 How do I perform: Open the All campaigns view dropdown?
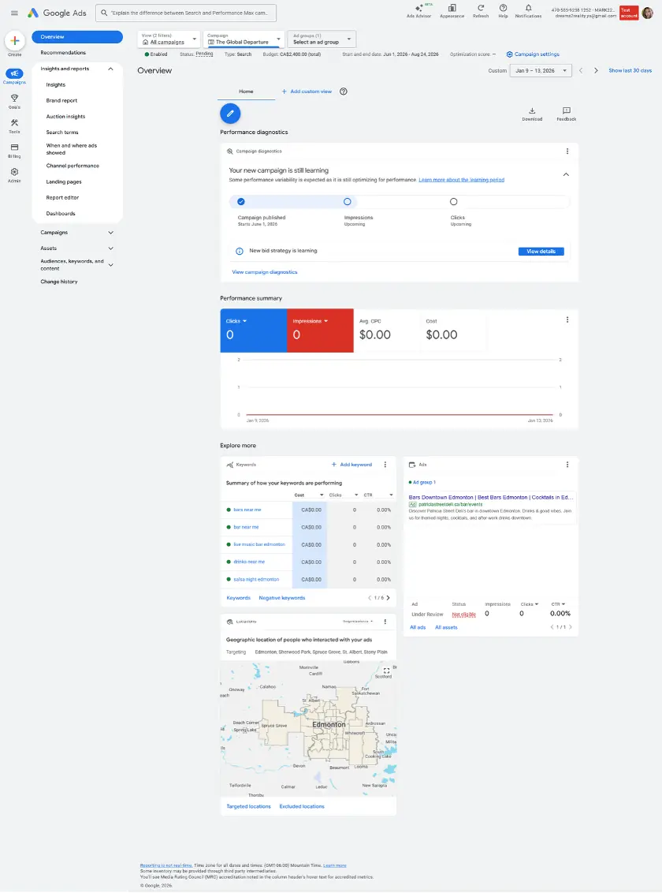(169, 39)
